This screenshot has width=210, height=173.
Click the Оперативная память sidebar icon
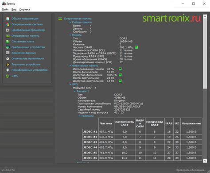coord(8,36)
